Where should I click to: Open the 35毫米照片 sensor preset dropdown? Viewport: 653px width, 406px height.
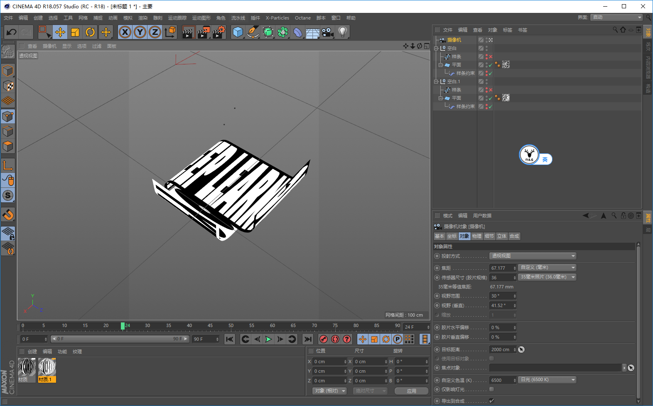pos(547,277)
